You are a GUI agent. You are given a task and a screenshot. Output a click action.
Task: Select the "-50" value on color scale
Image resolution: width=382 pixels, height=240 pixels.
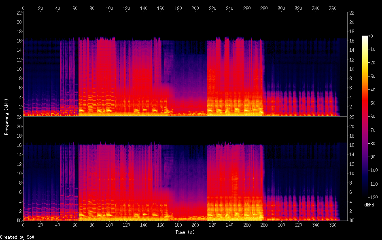372,103
